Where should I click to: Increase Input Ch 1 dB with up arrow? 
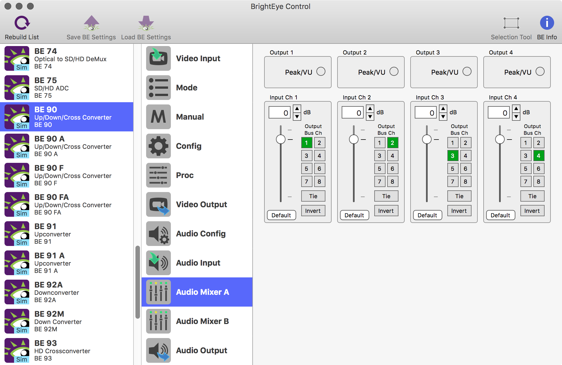click(x=297, y=109)
